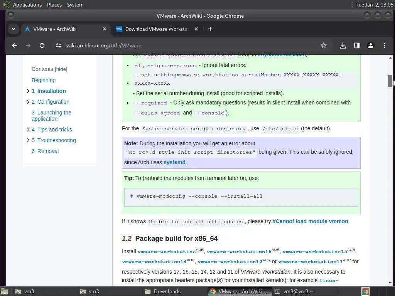Follow the systemd link in note
Viewport: 395px width, 296px height.
click(174, 162)
